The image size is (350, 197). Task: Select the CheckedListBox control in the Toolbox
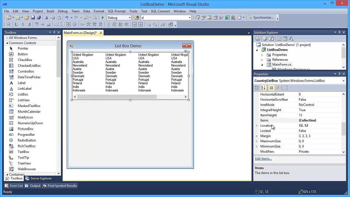(29, 66)
